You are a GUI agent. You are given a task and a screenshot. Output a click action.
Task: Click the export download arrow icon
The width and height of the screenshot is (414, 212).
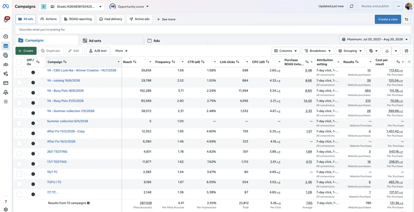pos(387,51)
